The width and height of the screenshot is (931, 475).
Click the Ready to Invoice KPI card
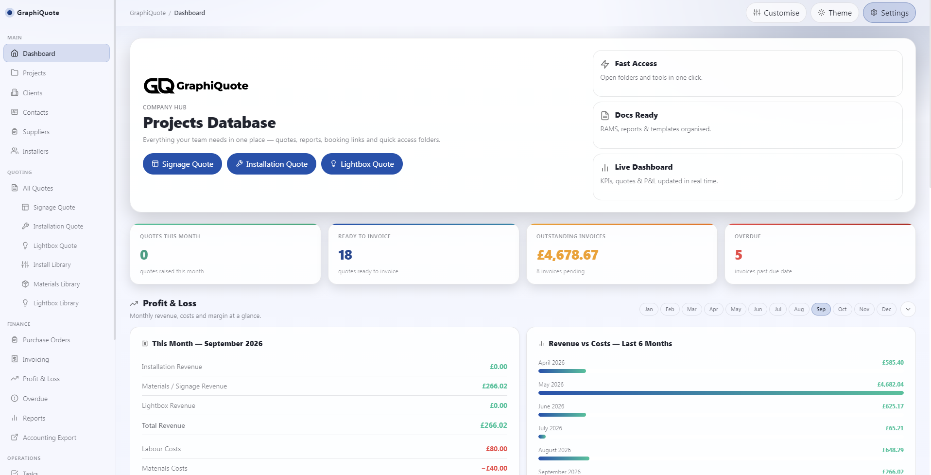point(424,254)
